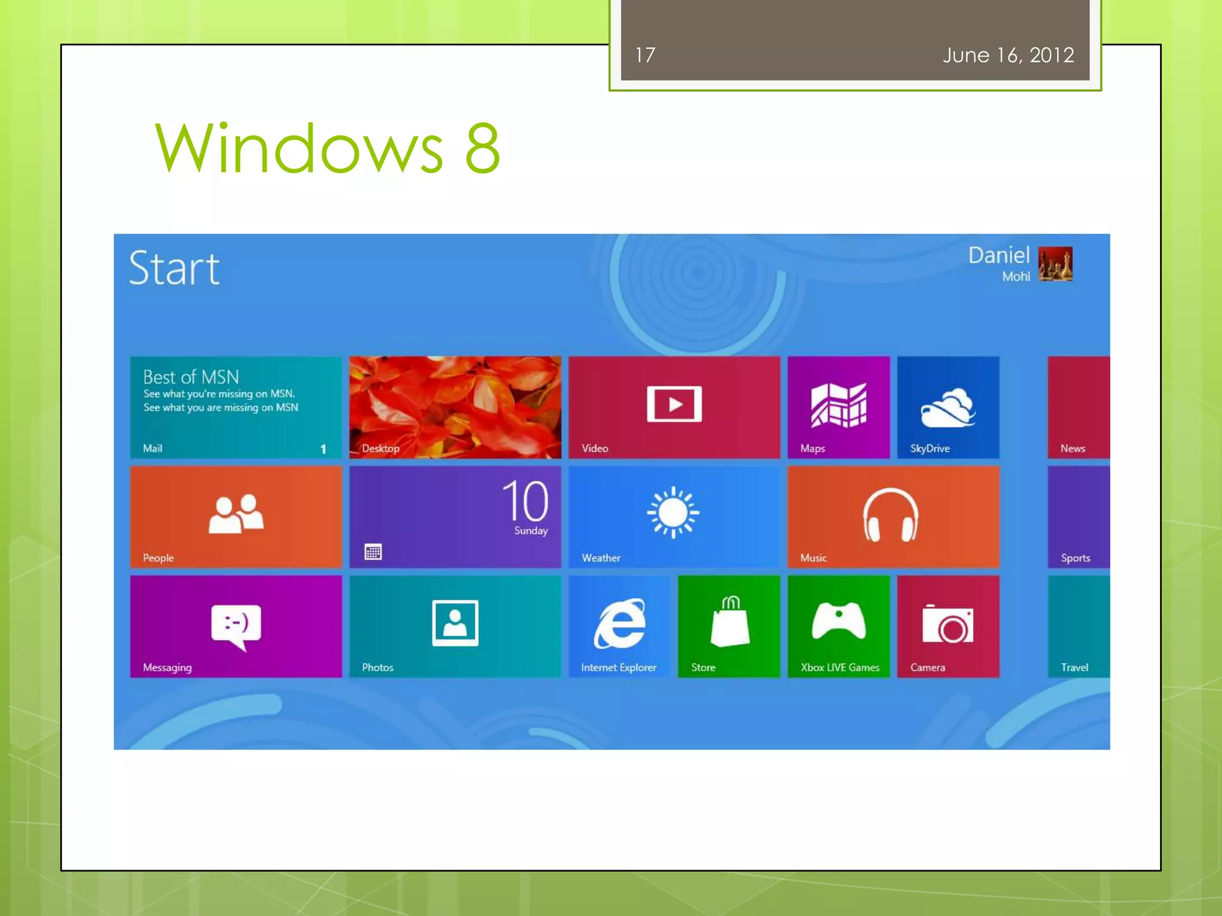Click the Daniel Mohl user account picture
This screenshot has height=916, width=1222.
point(1055,264)
